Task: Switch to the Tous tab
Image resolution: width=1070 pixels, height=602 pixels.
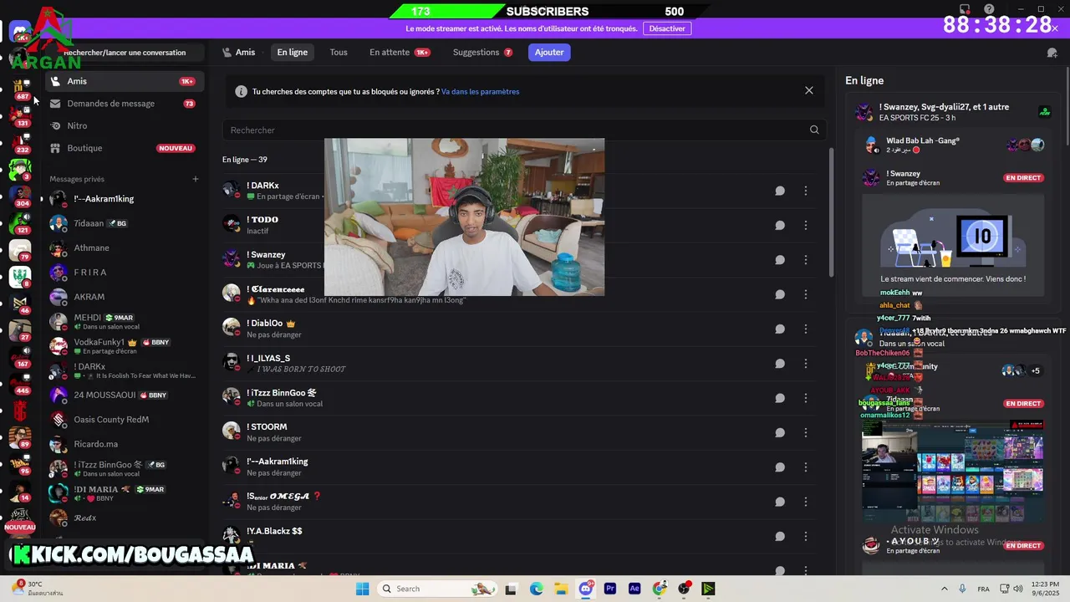Action: point(339,52)
